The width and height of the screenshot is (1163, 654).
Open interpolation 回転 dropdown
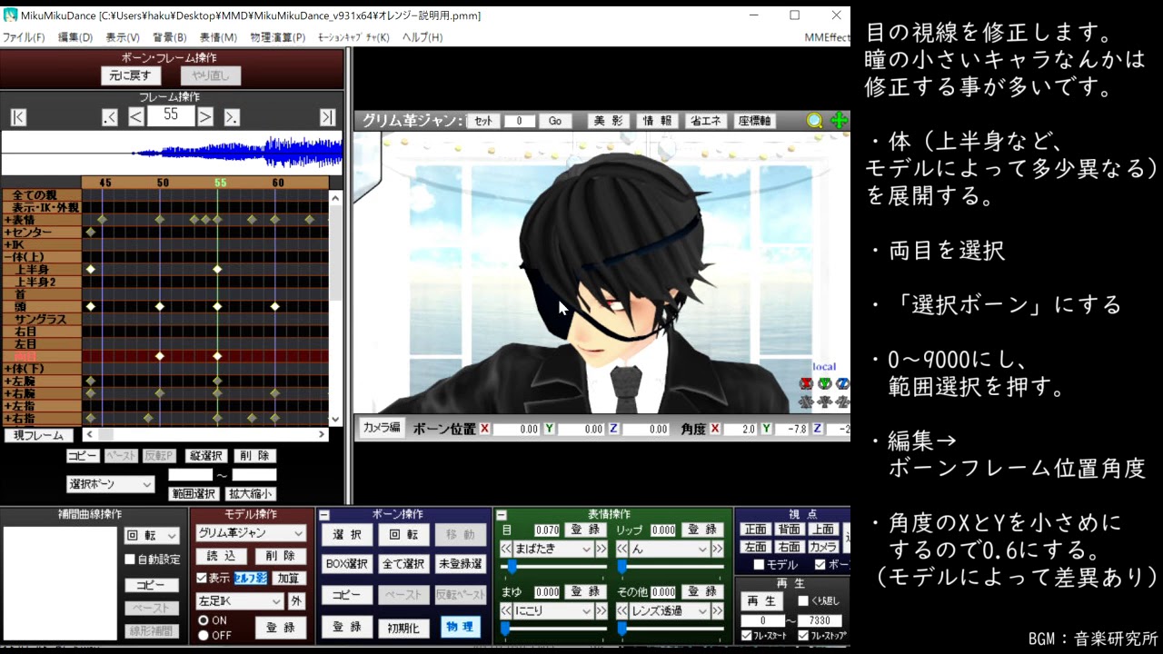[152, 536]
